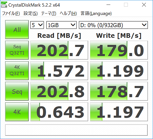This screenshot has width=153, height=139.
Task: Start the Seq benchmark
Action: 17,91
